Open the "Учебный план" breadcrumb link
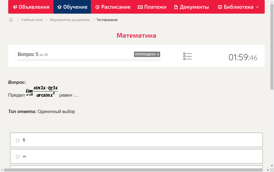 point(32,20)
